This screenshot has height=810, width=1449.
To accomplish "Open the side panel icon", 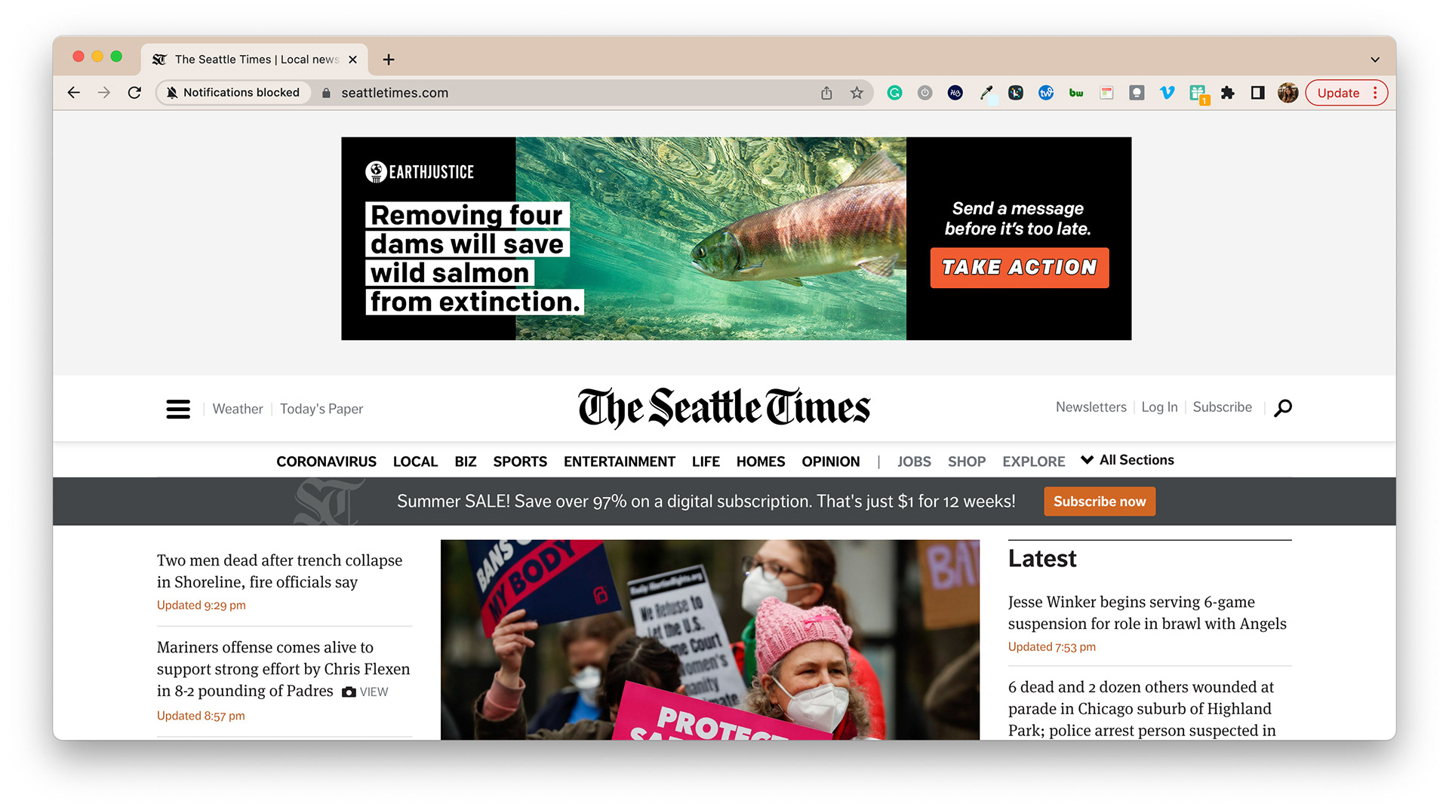I will click(x=1257, y=93).
